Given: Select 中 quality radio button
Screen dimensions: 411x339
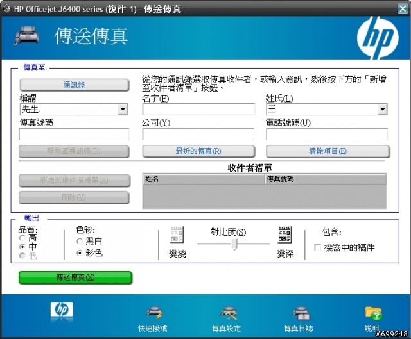Looking at the screenshot, I should pyautogui.click(x=22, y=247).
